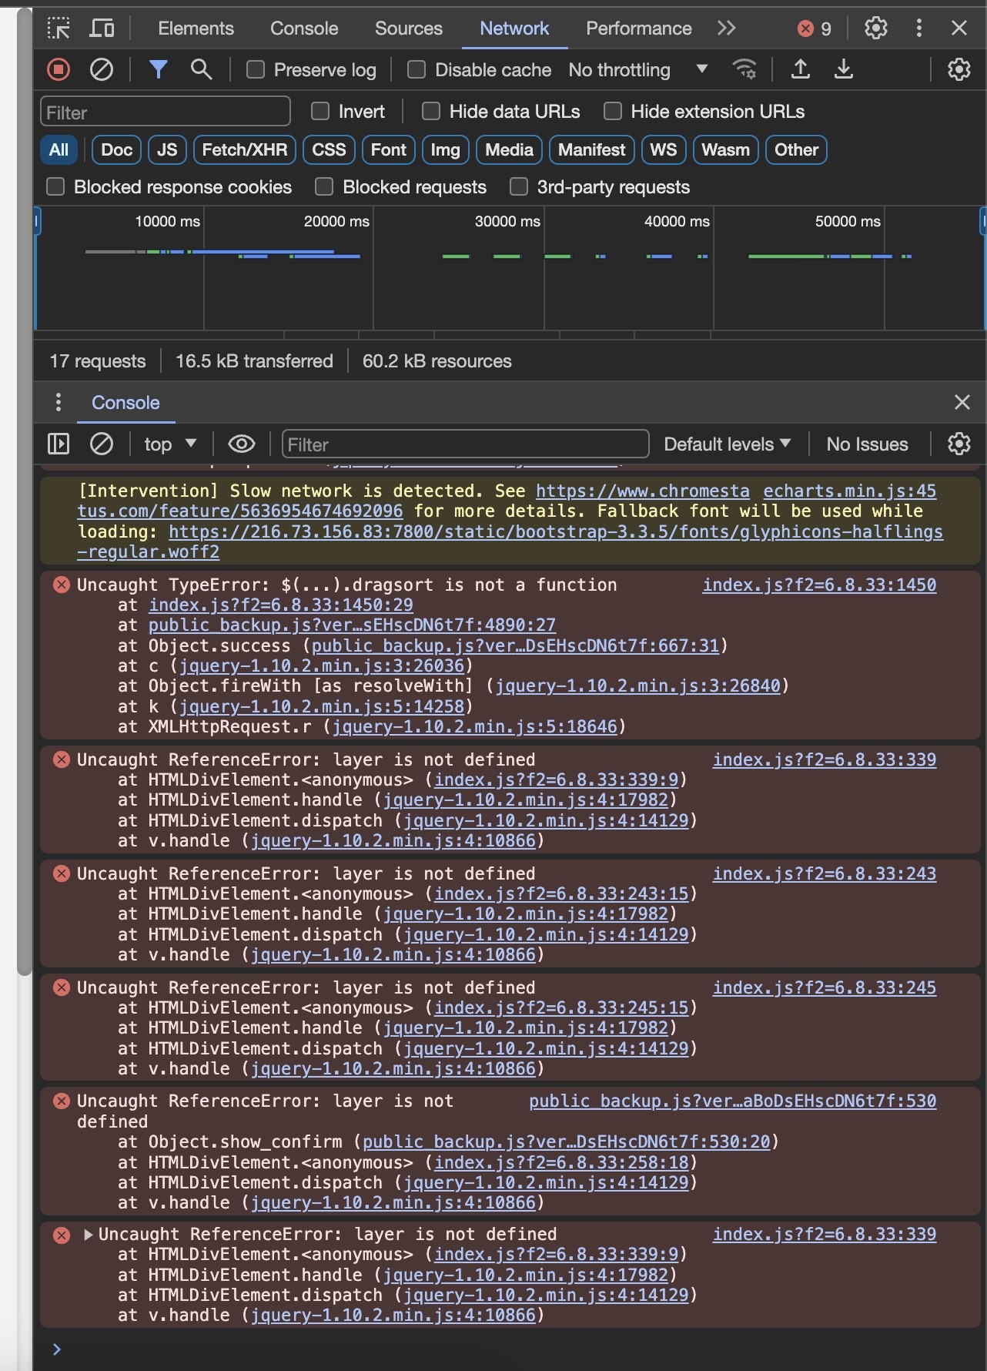Check the Disable cache option

(x=417, y=70)
